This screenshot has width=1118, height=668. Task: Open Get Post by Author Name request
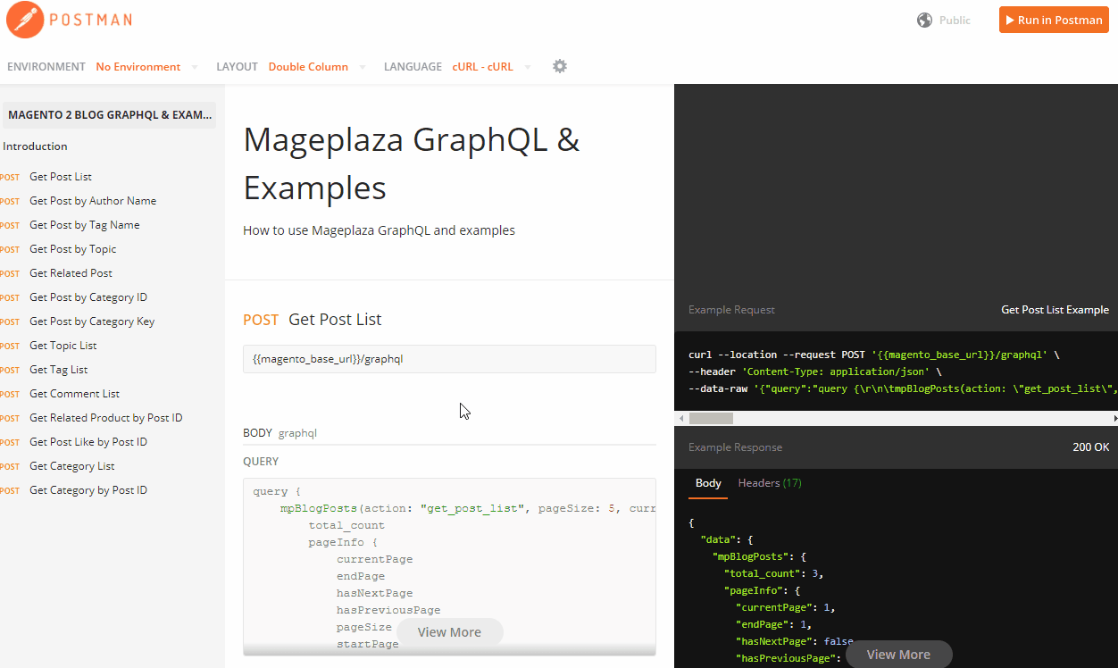[x=93, y=201]
